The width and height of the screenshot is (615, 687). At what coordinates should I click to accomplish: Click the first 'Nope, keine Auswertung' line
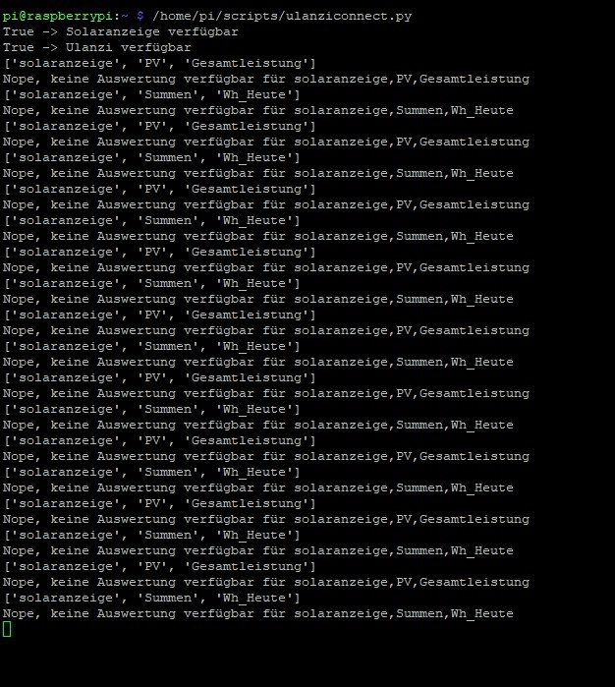(x=266, y=80)
